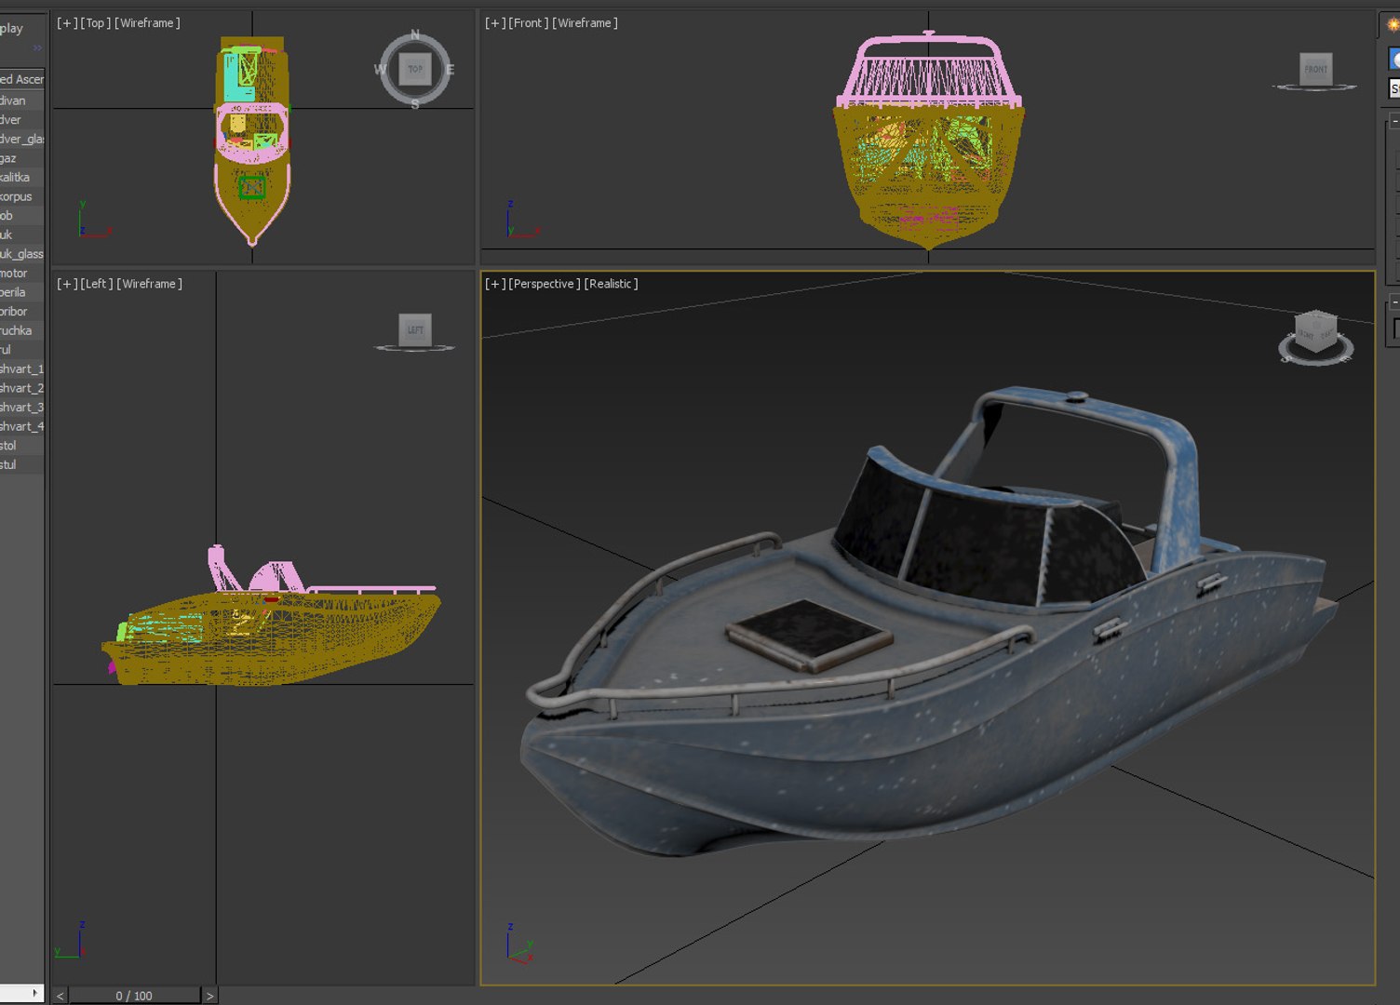The height and width of the screenshot is (1005, 1400).
Task: Open the [Front] view menu label
Action: (x=529, y=22)
